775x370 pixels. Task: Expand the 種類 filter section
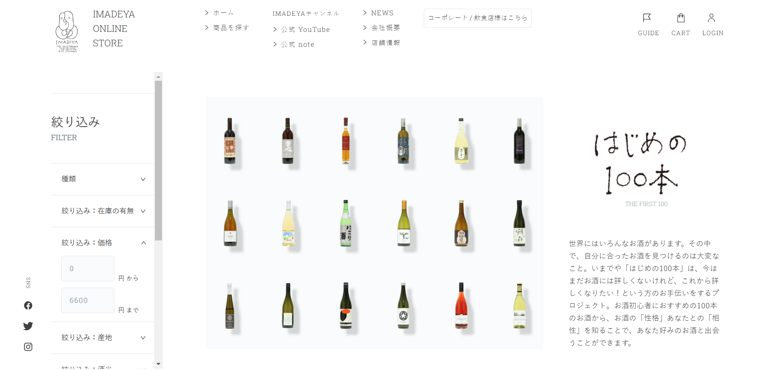point(102,179)
